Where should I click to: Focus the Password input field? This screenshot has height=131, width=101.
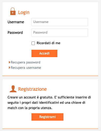pos(60,33)
